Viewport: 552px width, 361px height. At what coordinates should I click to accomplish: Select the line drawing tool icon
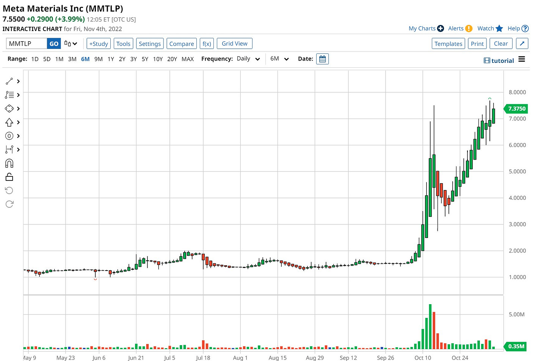click(x=9, y=81)
